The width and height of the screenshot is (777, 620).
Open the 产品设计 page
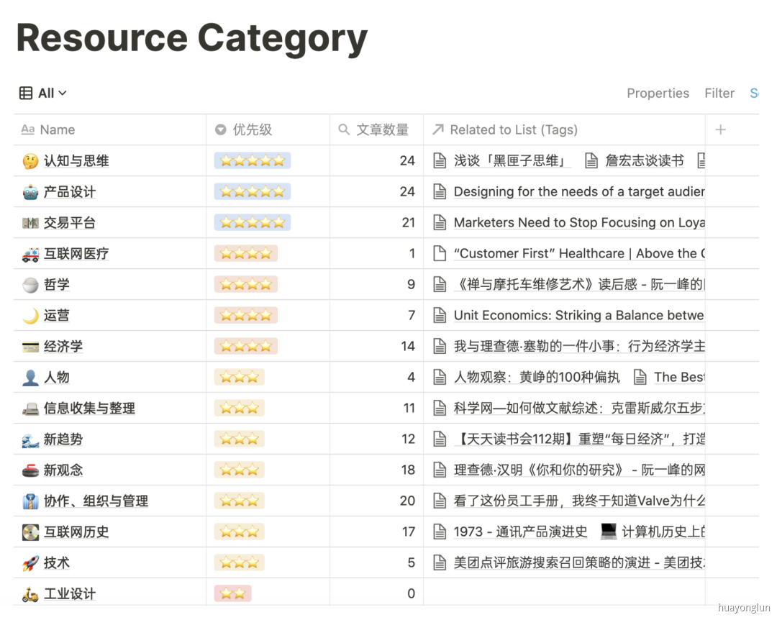coord(70,192)
